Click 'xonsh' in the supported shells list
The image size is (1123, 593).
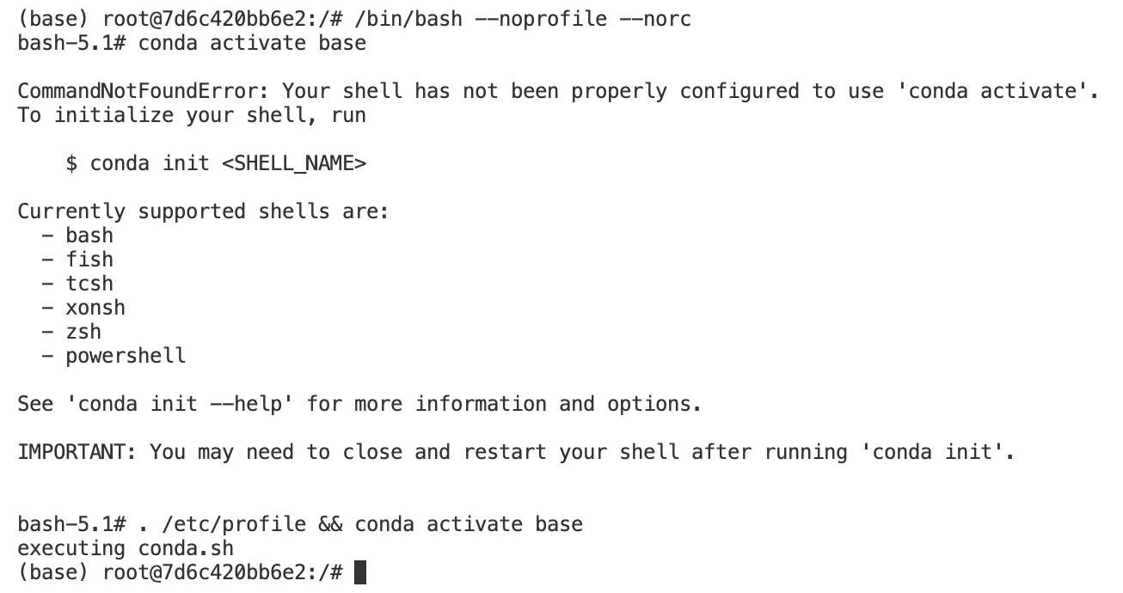(95, 308)
